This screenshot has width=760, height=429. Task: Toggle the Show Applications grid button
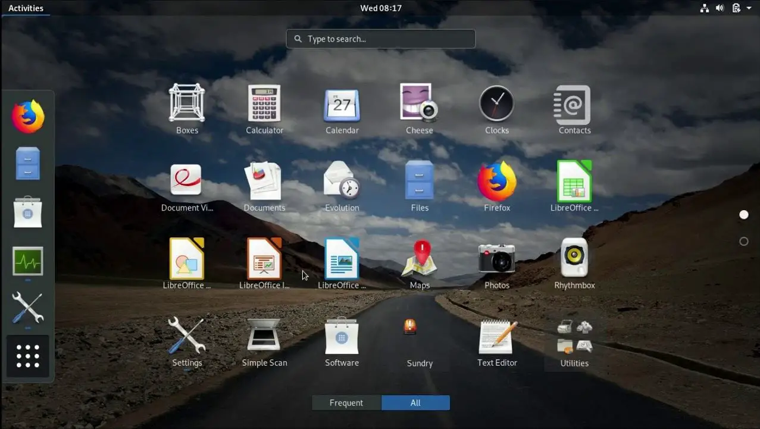28,356
